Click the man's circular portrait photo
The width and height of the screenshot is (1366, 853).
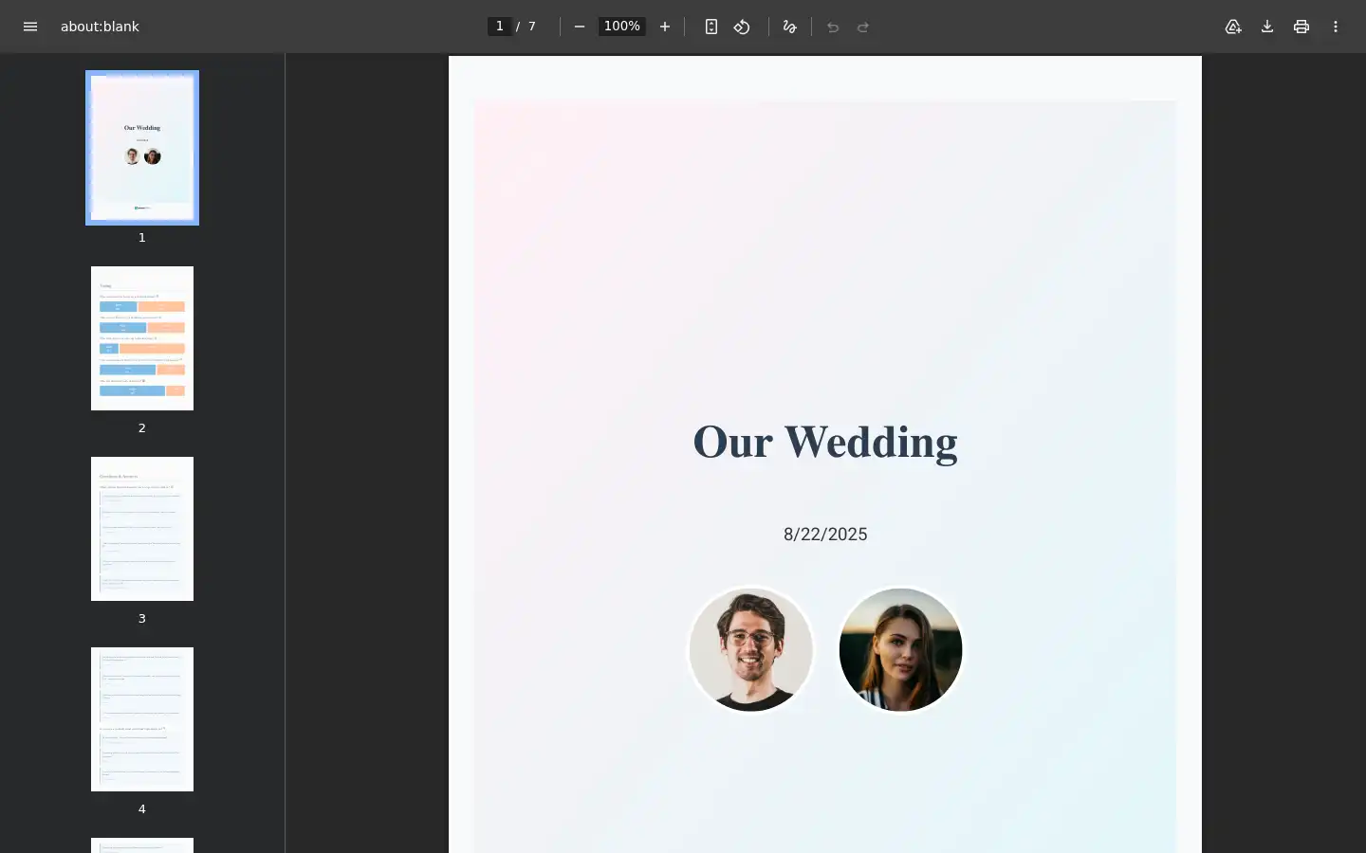[x=750, y=650]
